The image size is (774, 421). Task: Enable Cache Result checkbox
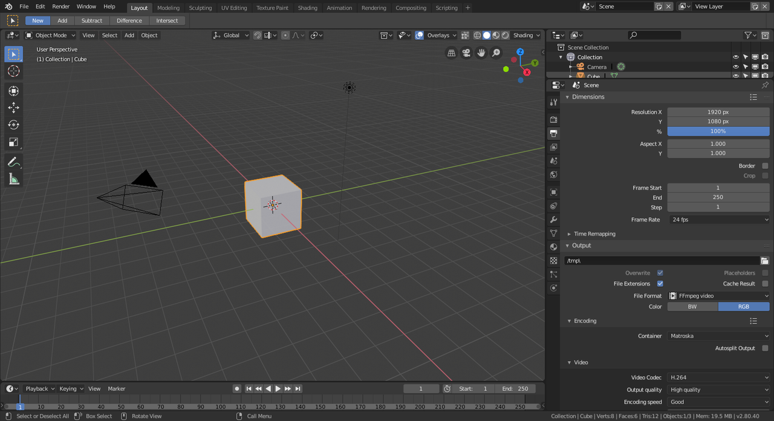(x=765, y=284)
